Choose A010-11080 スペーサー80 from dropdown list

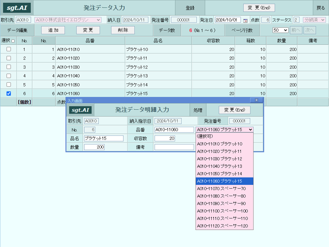coord(224,196)
